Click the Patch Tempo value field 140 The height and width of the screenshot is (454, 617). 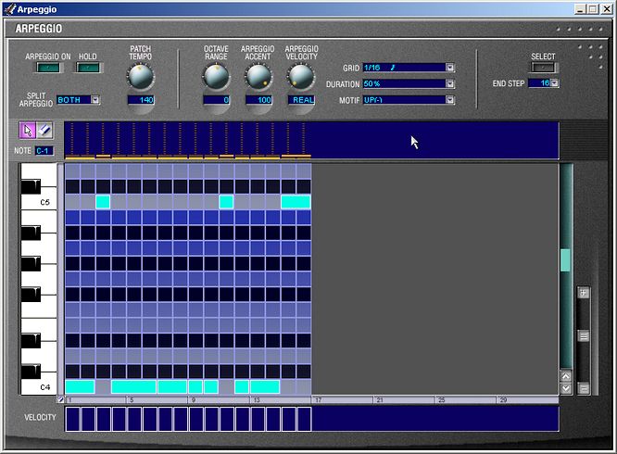click(x=141, y=100)
